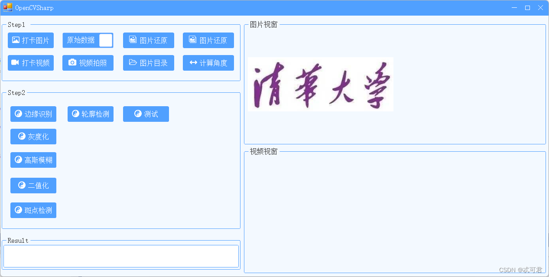This screenshot has width=549, height=277.
Task: Run 斑点检测 blob detection
Action: (33, 210)
